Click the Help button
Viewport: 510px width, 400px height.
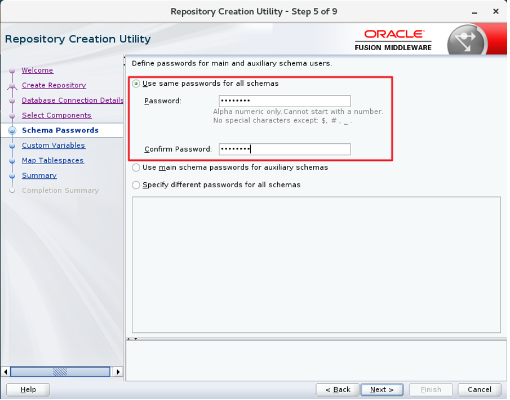28,390
